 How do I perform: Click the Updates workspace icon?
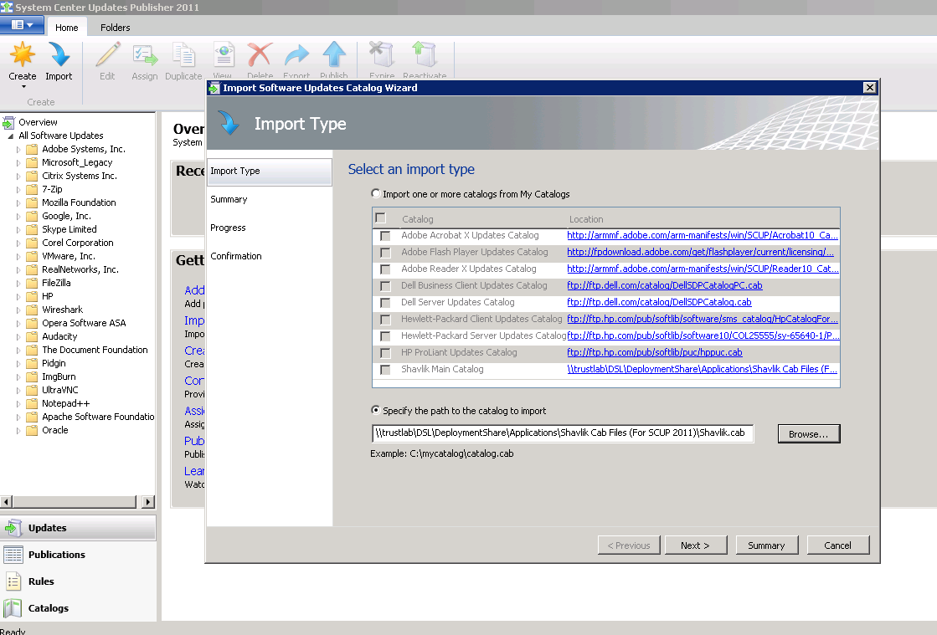13,528
